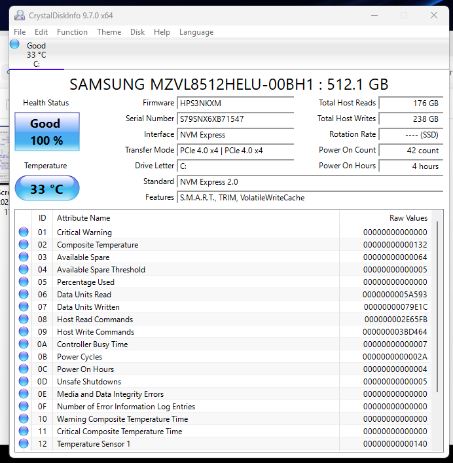The height and width of the screenshot is (463, 453).
Task: Click the Total Host Reads value 176 GB
Action: (x=411, y=103)
